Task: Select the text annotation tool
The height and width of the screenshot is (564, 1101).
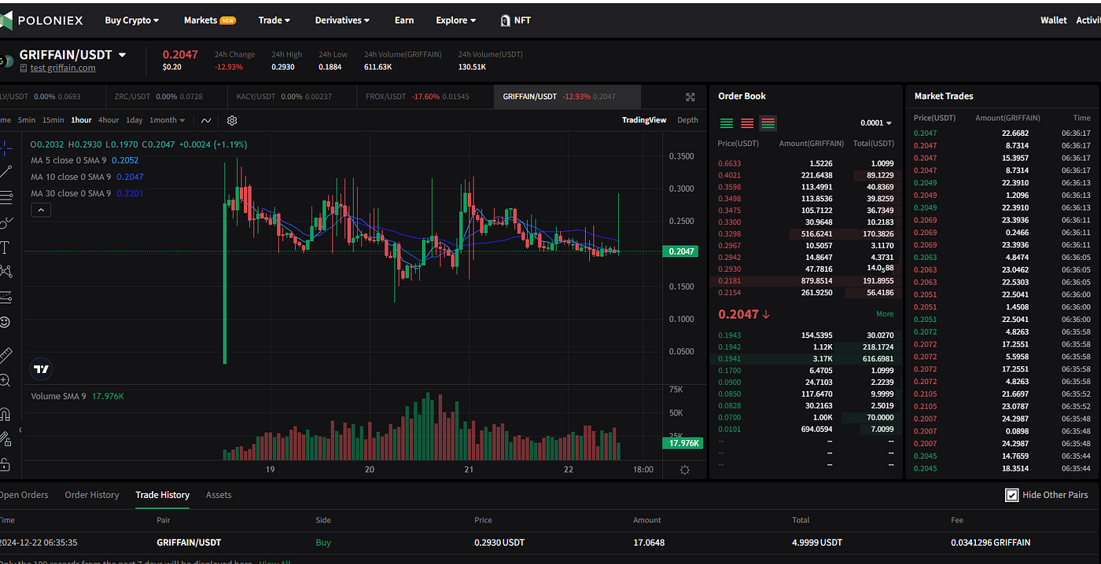Action: (x=5, y=247)
